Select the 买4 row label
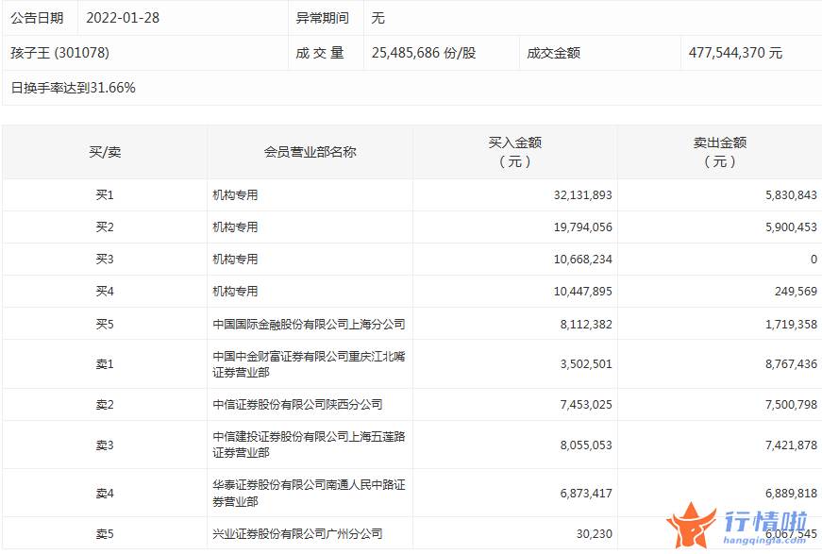Viewport: 822px width, 554px height. tap(105, 291)
